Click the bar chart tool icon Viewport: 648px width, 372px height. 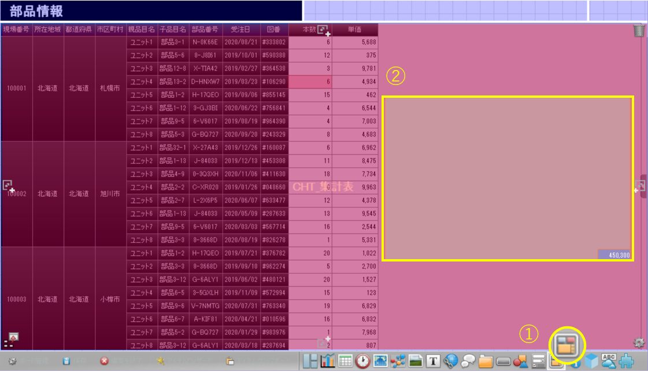[328, 361]
